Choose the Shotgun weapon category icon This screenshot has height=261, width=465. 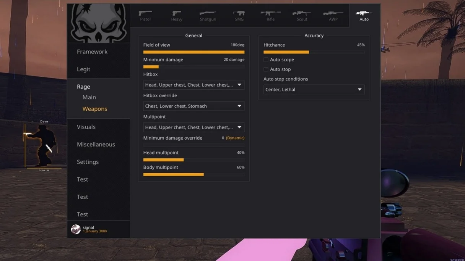click(208, 14)
